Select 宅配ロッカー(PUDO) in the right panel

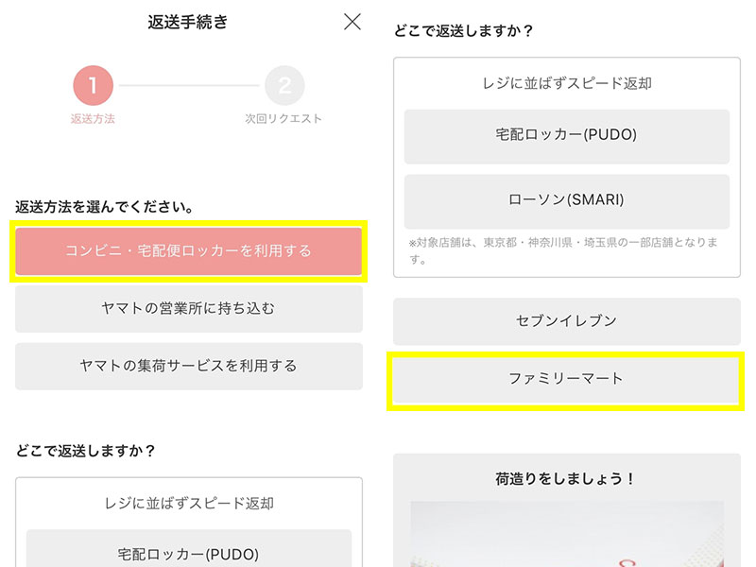[x=566, y=137]
